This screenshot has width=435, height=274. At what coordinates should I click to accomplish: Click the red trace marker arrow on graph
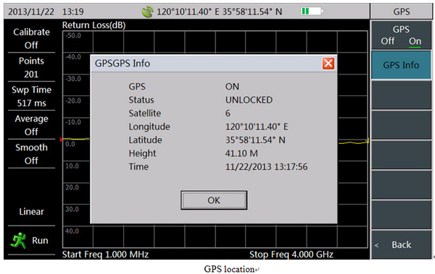click(61, 140)
